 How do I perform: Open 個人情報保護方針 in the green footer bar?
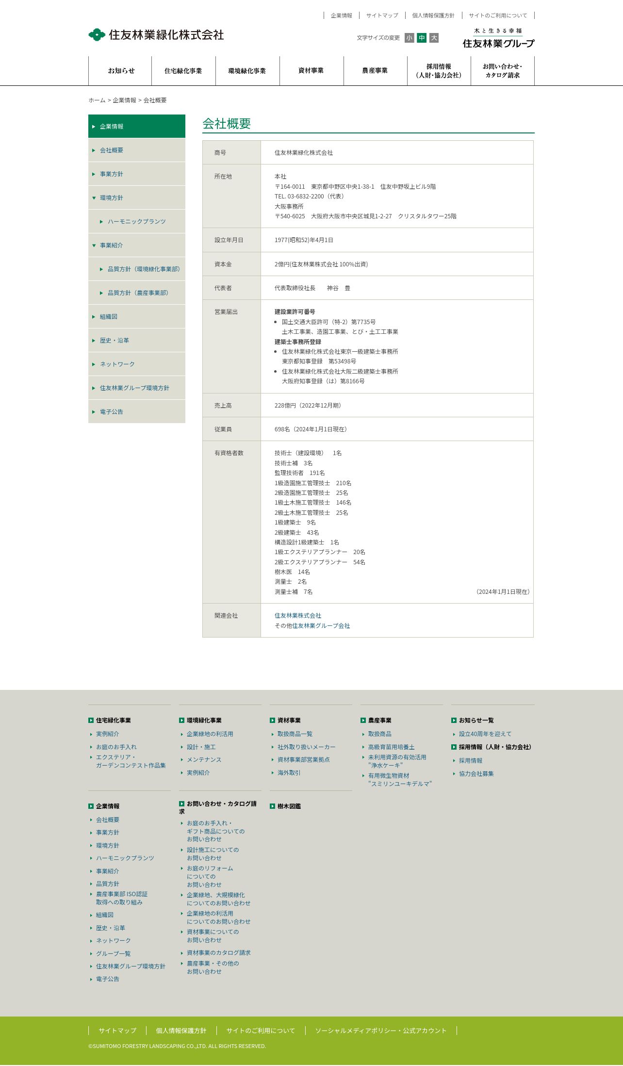[x=181, y=1031]
